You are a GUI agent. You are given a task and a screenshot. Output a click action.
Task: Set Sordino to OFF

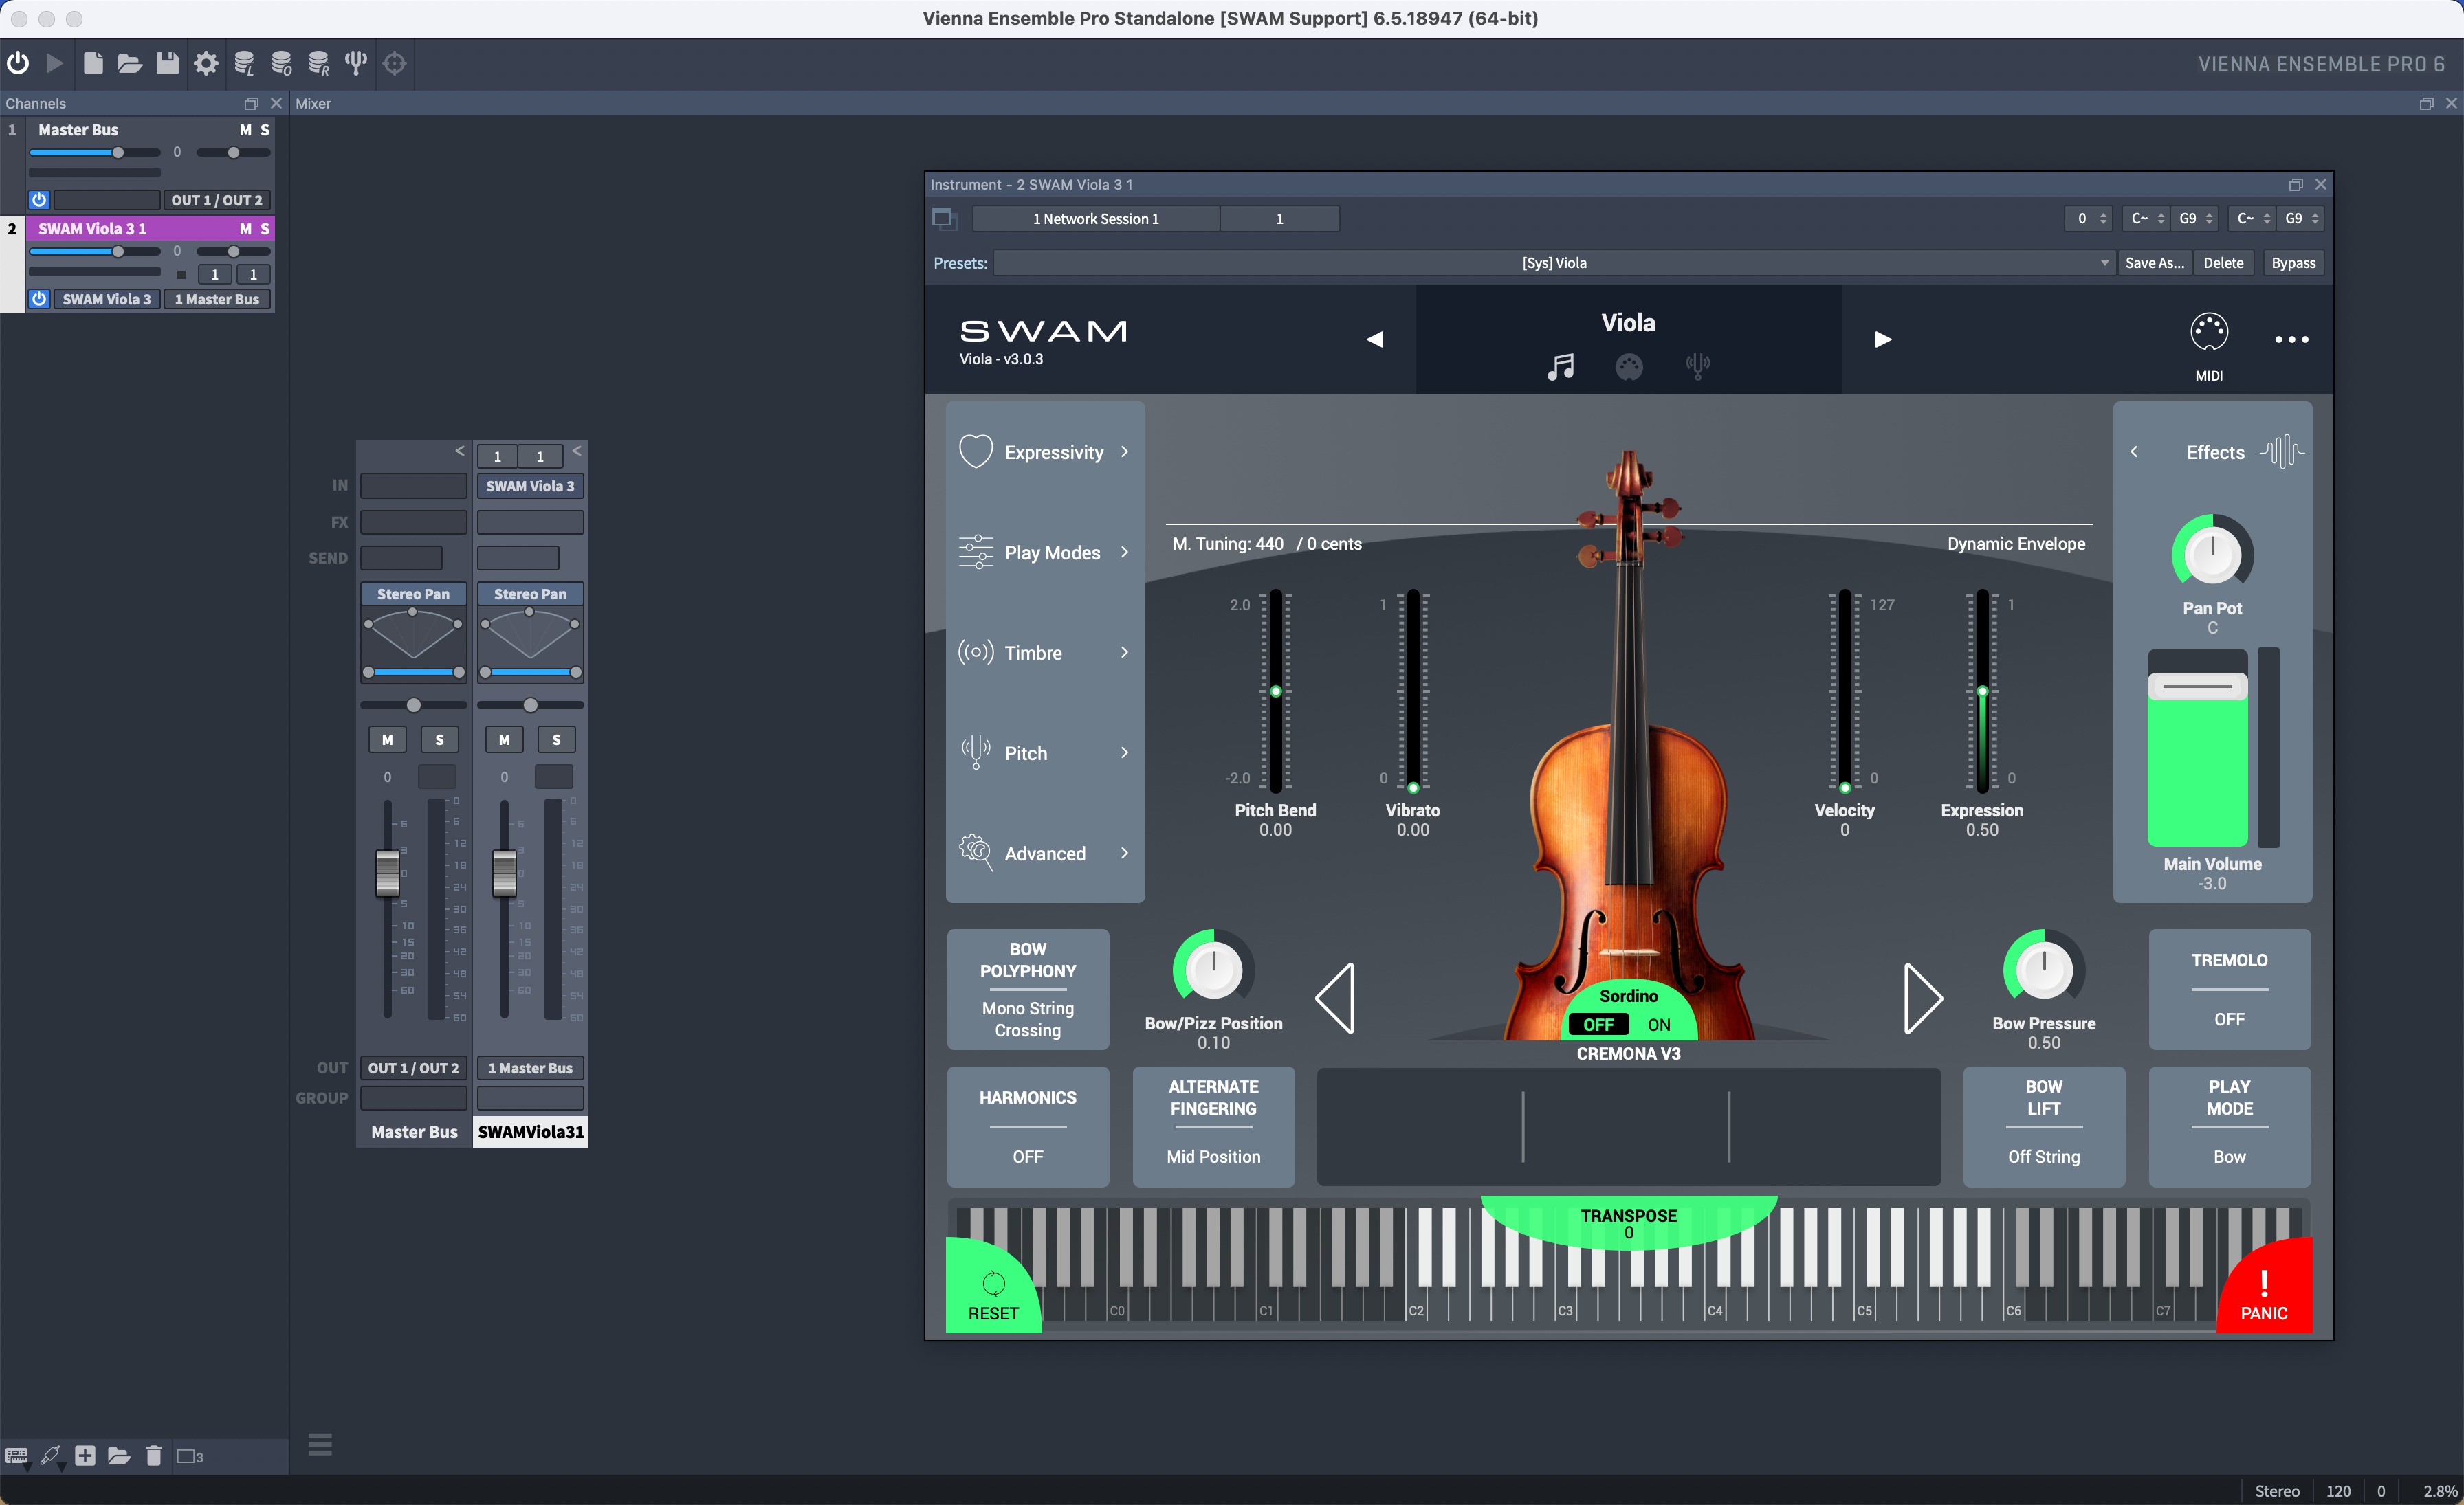(1598, 1025)
